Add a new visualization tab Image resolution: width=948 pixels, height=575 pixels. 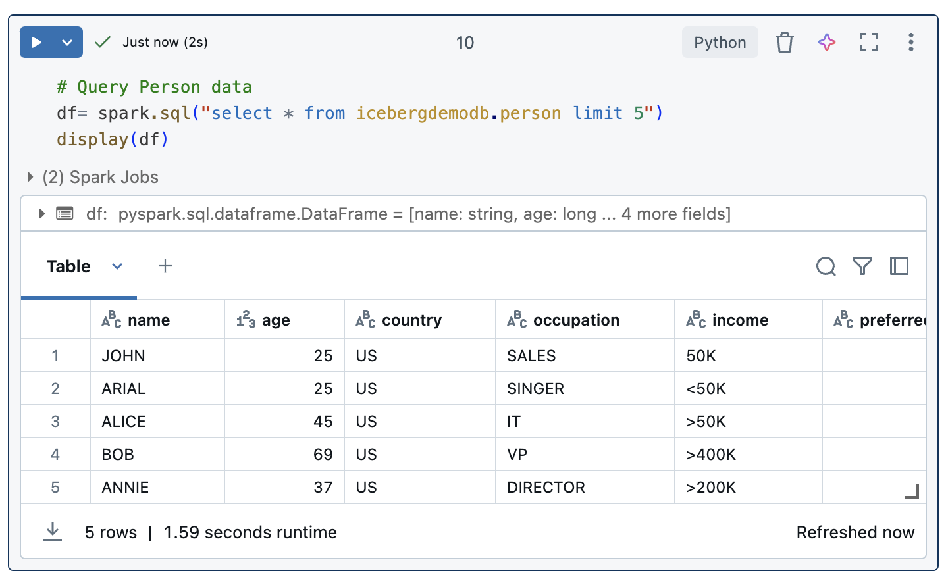click(x=165, y=266)
